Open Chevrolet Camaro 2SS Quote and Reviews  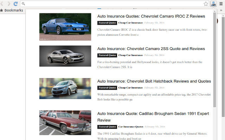[x=151, y=49]
